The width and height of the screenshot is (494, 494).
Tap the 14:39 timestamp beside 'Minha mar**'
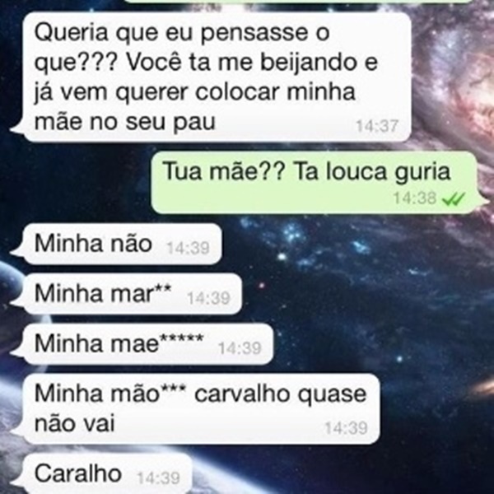tap(208, 298)
